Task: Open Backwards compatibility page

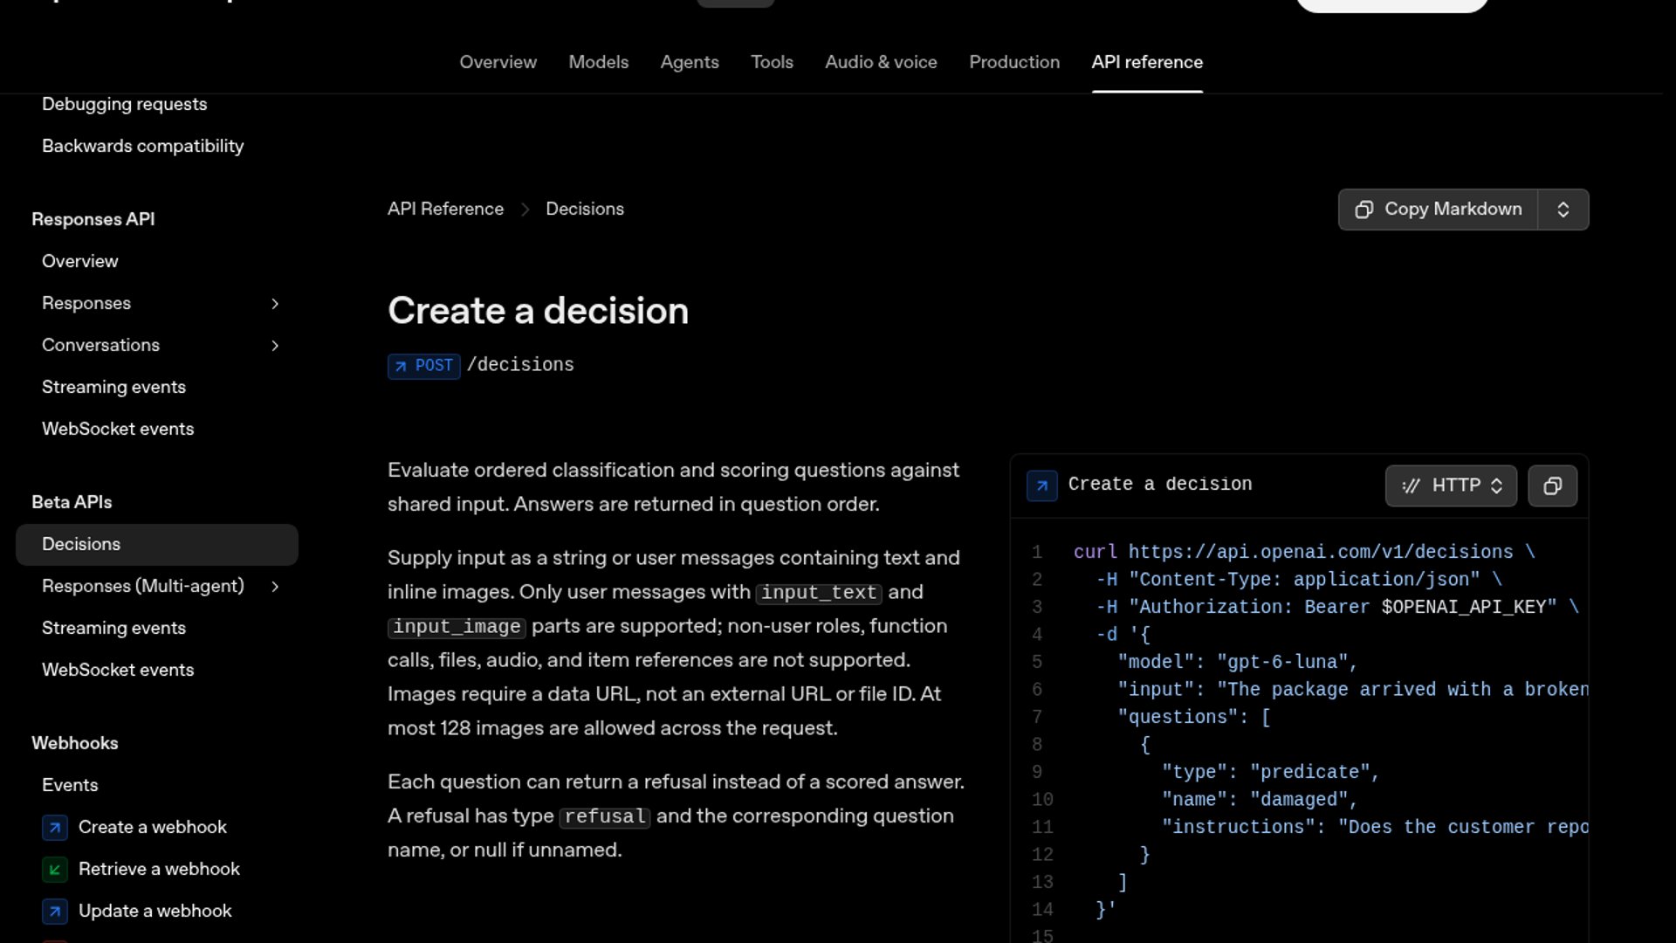Action: [143, 146]
